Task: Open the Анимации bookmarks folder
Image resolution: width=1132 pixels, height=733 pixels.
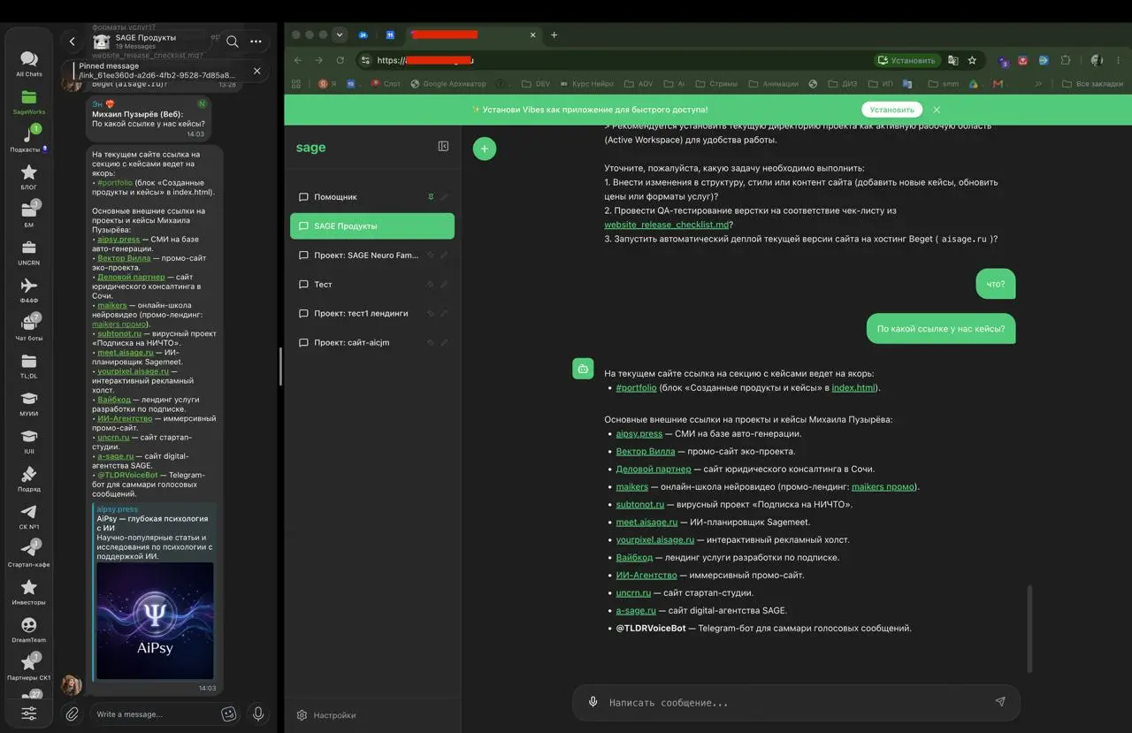Action: point(773,84)
